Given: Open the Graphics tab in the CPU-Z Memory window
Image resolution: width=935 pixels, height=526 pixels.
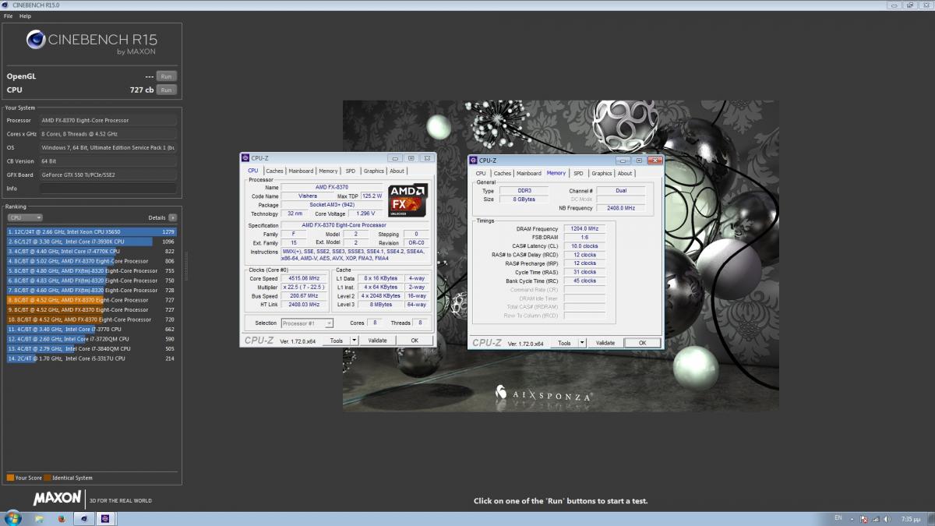Looking at the screenshot, I should [602, 173].
